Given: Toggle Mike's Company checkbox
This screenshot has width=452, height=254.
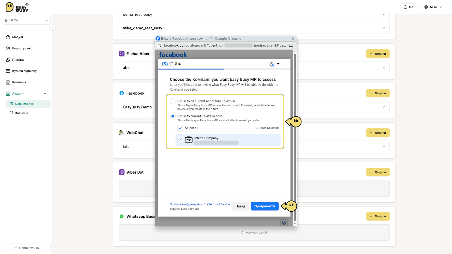Looking at the screenshot, I should [180, 139].
